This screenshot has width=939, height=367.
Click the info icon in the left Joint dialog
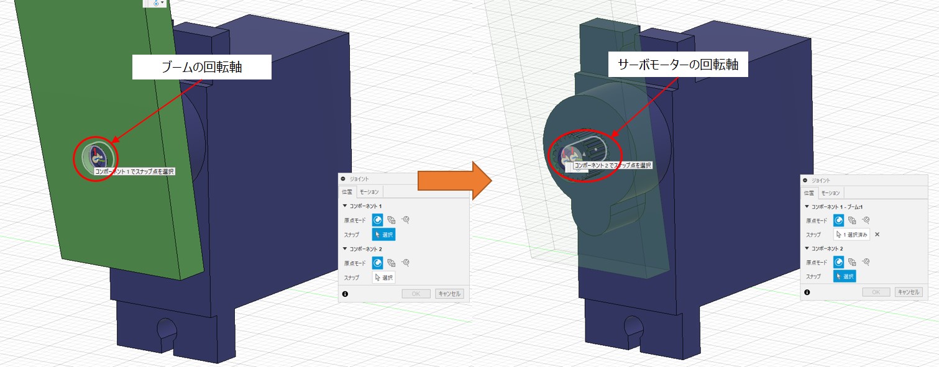click(345, 294)
